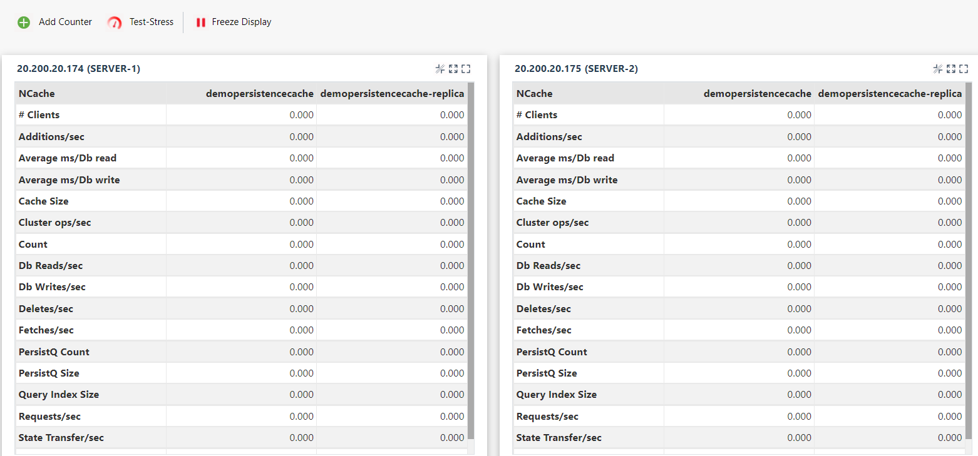Open SERVER-1 panel in full screen with the bracket icon

[466, 69]
